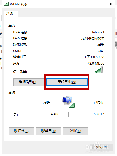Click the SSID value ICBC
Screen dimensions: 117x156
[100, 51]
